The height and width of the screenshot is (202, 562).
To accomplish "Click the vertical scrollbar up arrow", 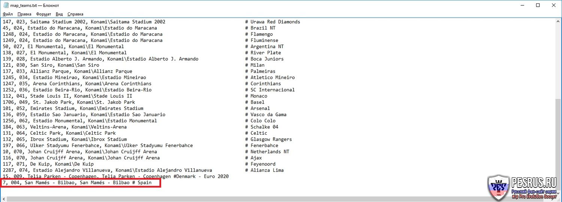I will click(x=559, y=21).
